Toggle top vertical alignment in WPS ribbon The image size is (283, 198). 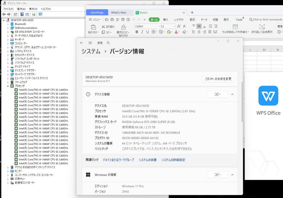coord(194,26)
